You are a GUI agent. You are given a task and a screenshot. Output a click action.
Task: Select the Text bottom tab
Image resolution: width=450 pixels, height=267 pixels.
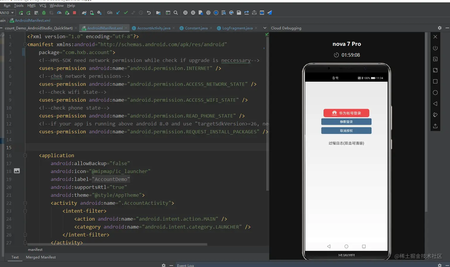point(15,257)
